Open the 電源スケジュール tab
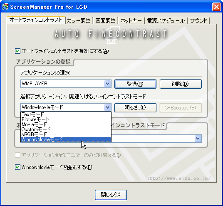 pos(166,21)
